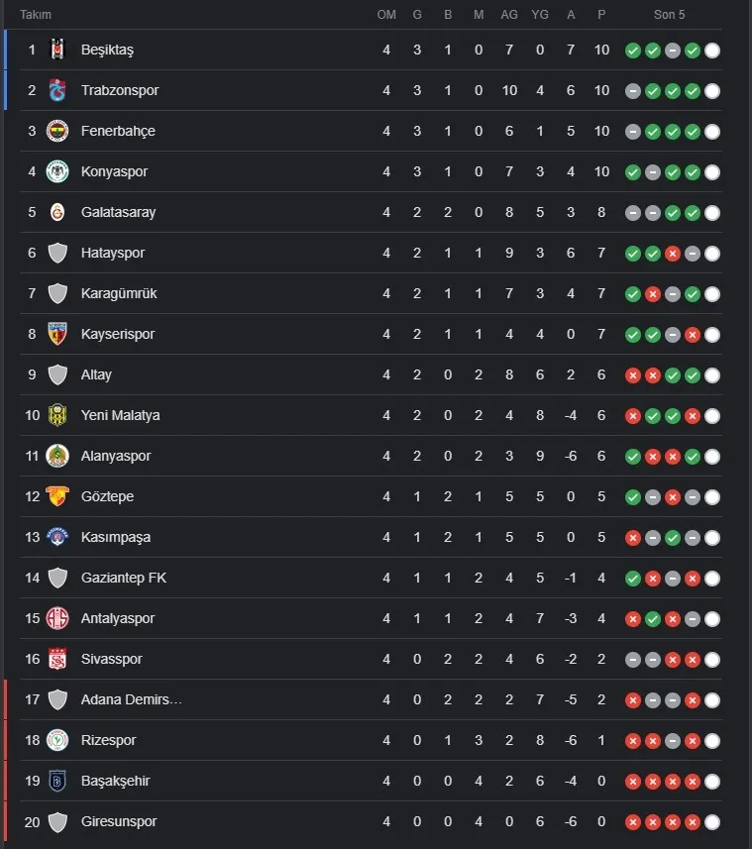Open the Konyaspor team name link
Viewport: 752px width, 849px height.
click(114, 171)
